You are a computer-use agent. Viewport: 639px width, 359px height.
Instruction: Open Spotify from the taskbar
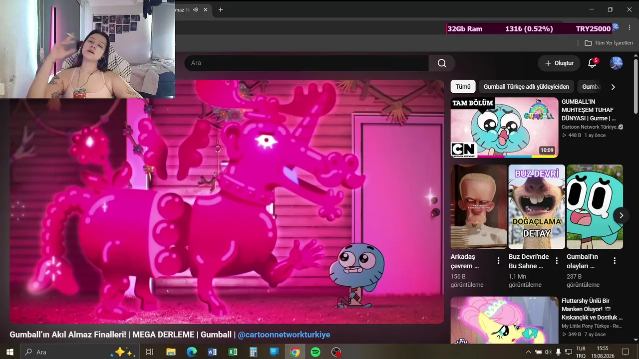tap(316, 352)
